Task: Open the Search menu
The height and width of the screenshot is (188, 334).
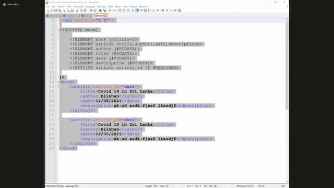Action: click(x=61, y=7)
